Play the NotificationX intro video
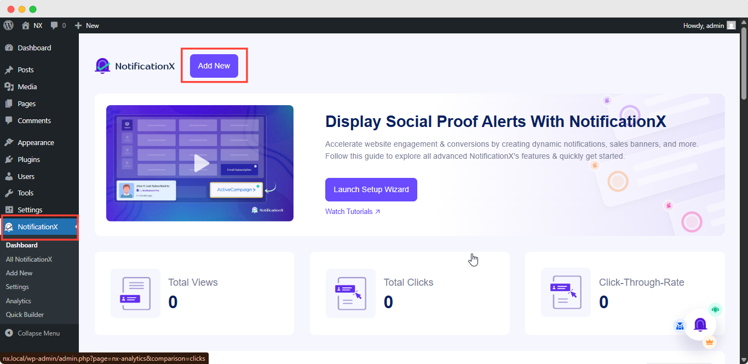This screenshot has width=748, height=364. [201, 163]
